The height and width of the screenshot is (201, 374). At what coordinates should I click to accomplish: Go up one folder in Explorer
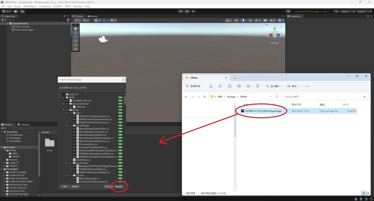pyautogui.click(x=205, y=97)
